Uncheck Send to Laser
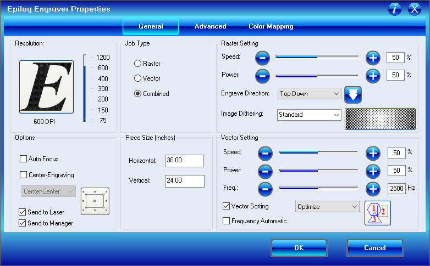 coord(22,212)
